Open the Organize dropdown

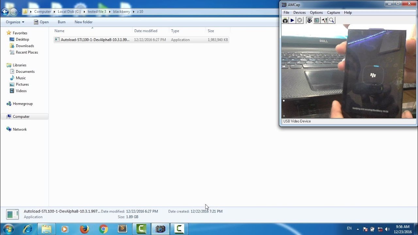pyautogui.click(x=15, y=22)
